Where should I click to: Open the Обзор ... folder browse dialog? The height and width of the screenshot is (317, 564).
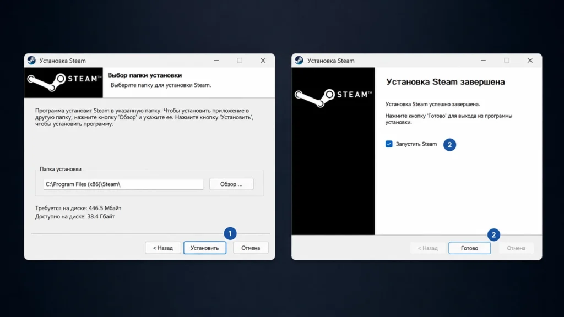click(x=231, y=184)
